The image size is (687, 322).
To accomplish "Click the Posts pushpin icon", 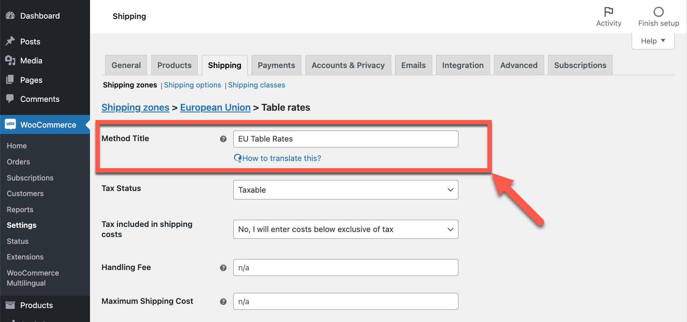I will click(10, 41).
